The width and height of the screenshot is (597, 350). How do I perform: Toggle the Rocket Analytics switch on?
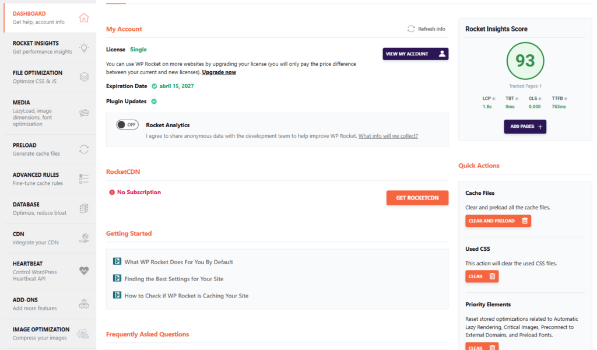click(127, 124)
